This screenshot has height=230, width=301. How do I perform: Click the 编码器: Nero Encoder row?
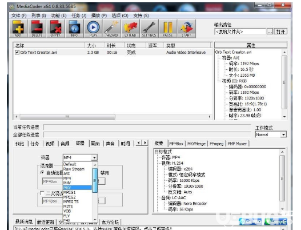(187, 204)
